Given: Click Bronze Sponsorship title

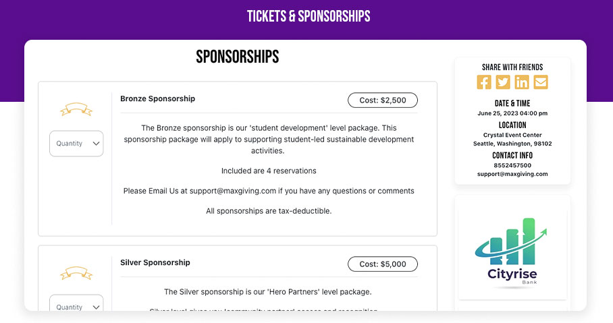Looking at the screenshot, I should 157,98.
